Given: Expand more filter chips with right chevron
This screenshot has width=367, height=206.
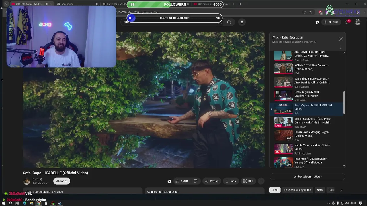Looking at the screenshot, I should [341, 190].
